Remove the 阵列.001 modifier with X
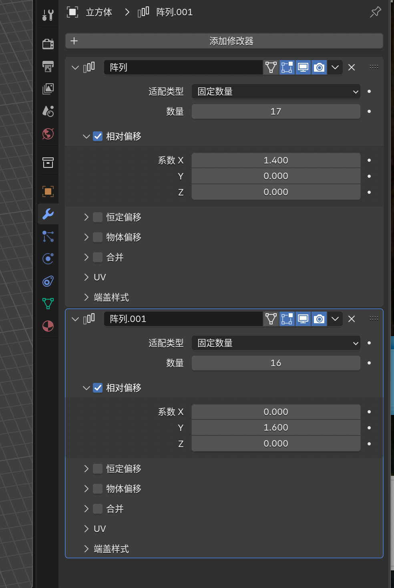 coord(352,319)
